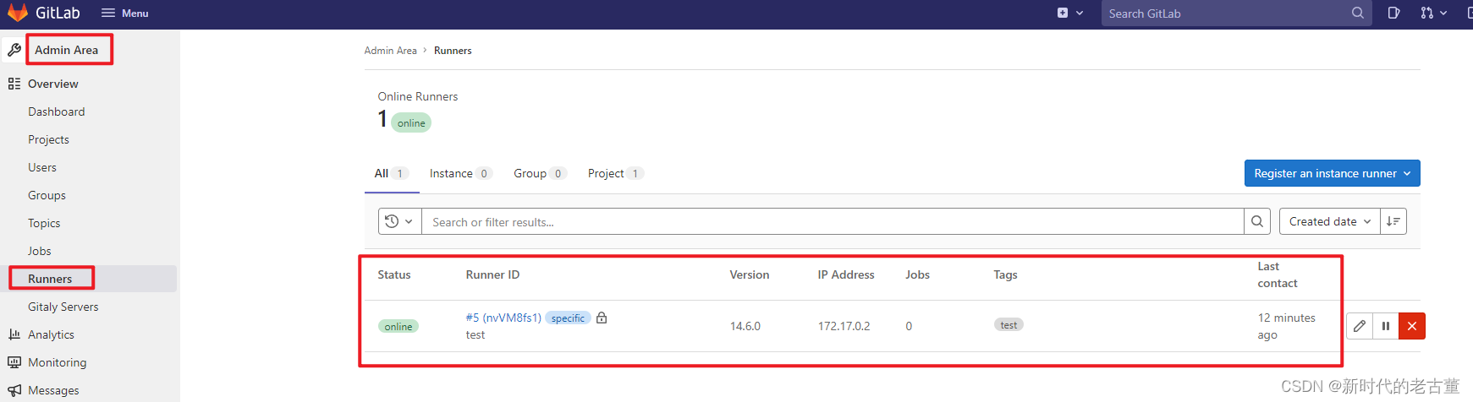Click the Status column header
Image resolution: width=1473 pixels, height=402 pixels.
[394, 274]
